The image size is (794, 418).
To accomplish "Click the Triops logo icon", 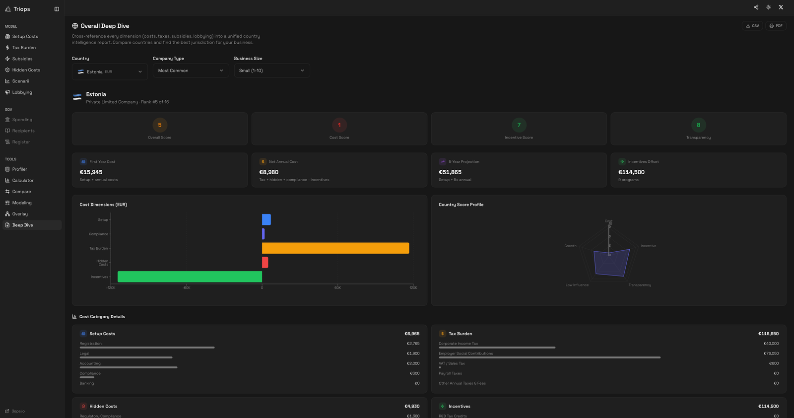I will (8, 9).
